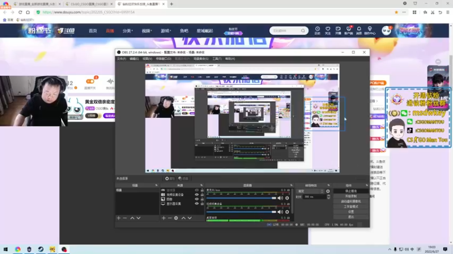Move the source down in the Sources panel

[190, 218]
